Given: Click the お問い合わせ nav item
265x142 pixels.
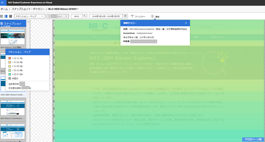Looking at the screenshot, I should (x=217, y=37).
